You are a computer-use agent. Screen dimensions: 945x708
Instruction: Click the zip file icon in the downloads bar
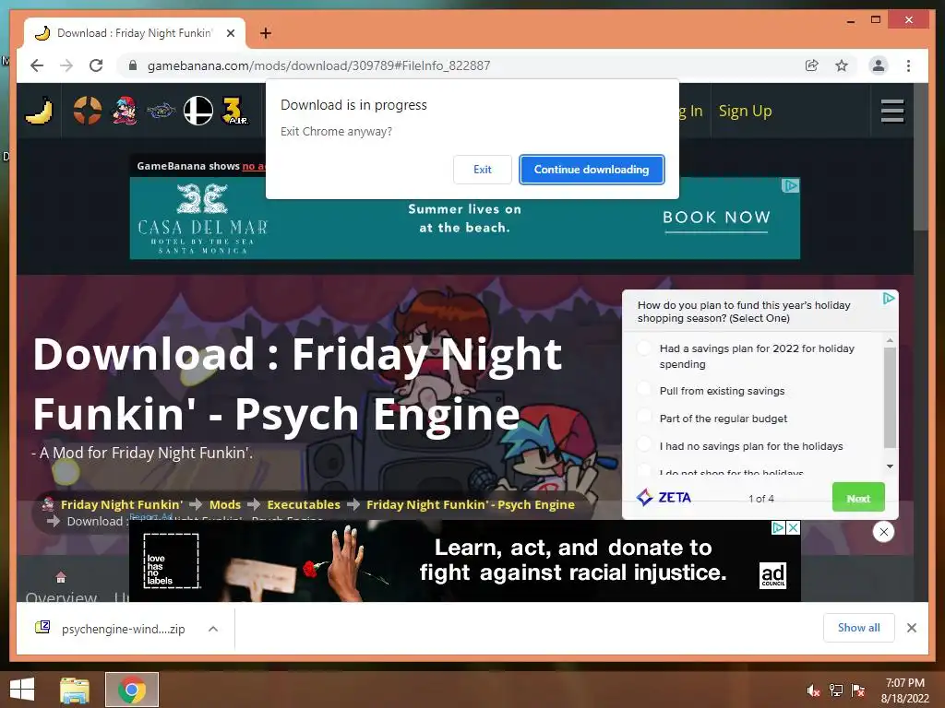click(x=42, y=627)
